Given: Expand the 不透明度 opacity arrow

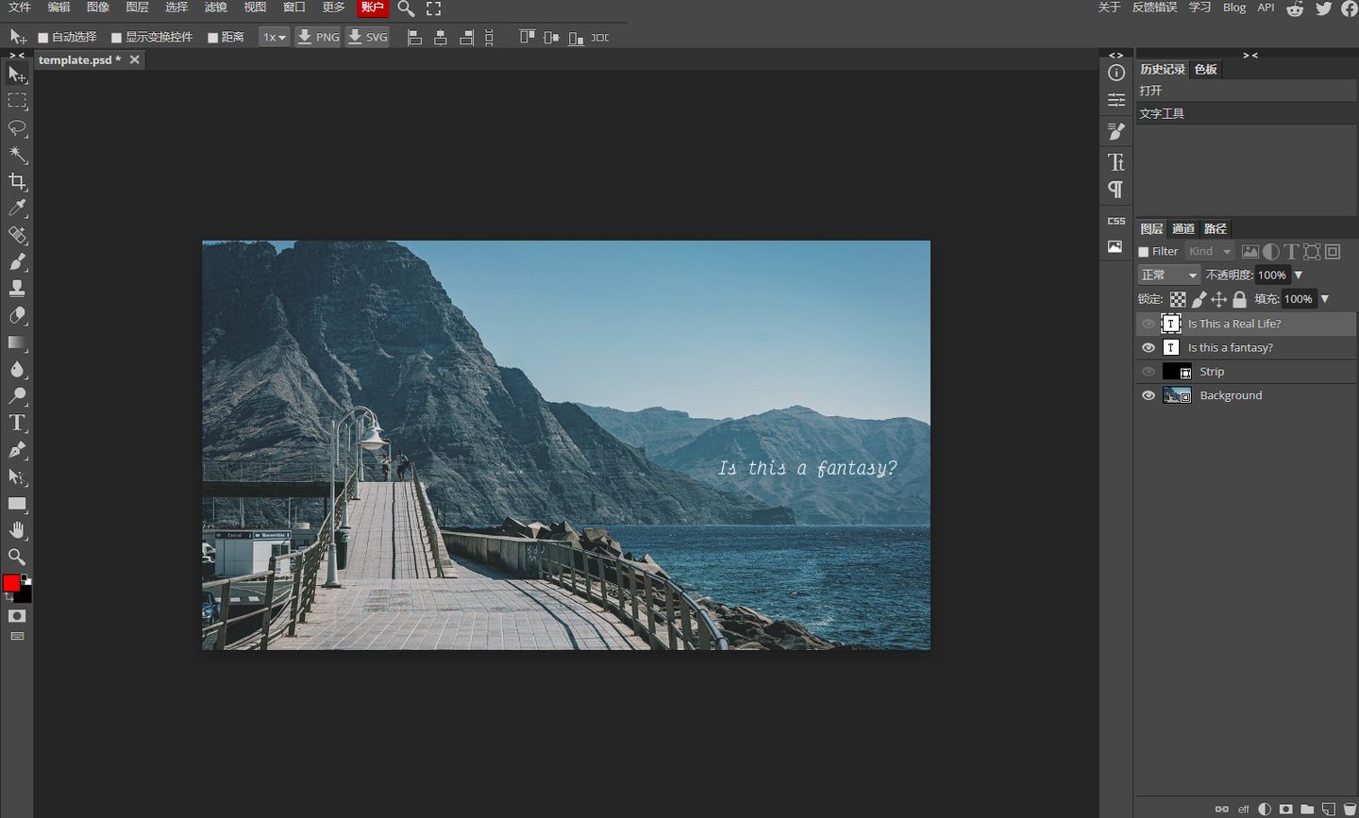Looking at the screenshot, I should coord(1299,275).
